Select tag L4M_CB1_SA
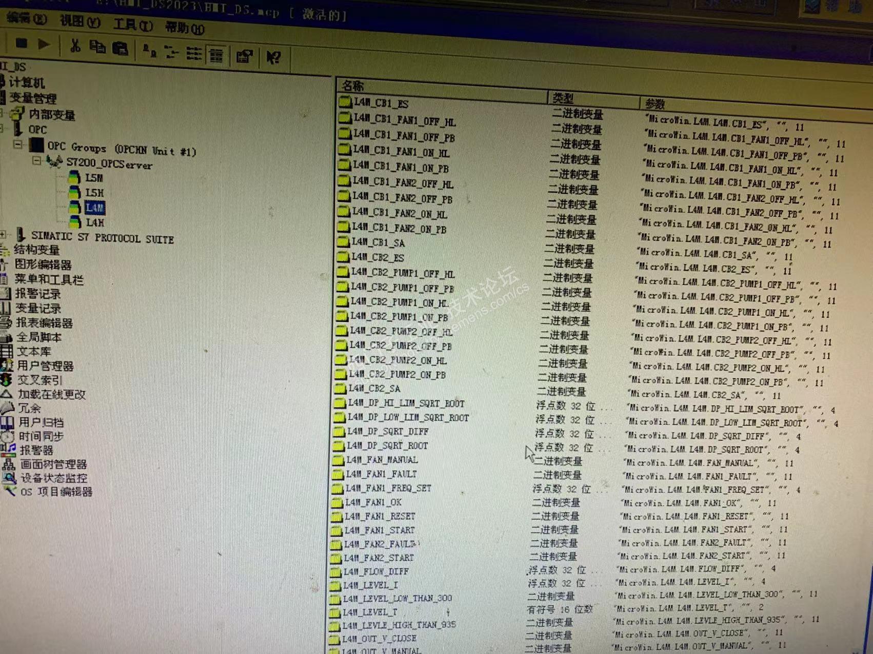873x654 pixels. pyautogui.click(x=378, y=242)
